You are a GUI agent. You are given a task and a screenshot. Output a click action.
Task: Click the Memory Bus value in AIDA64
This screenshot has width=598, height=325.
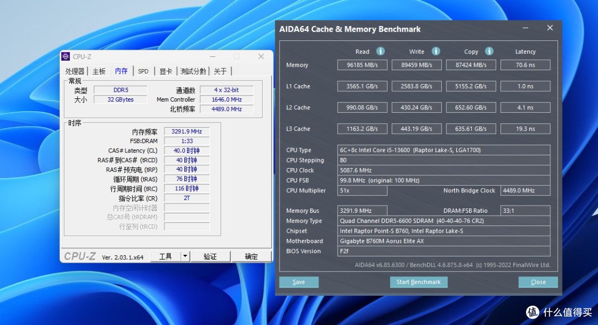click(362, 211)
